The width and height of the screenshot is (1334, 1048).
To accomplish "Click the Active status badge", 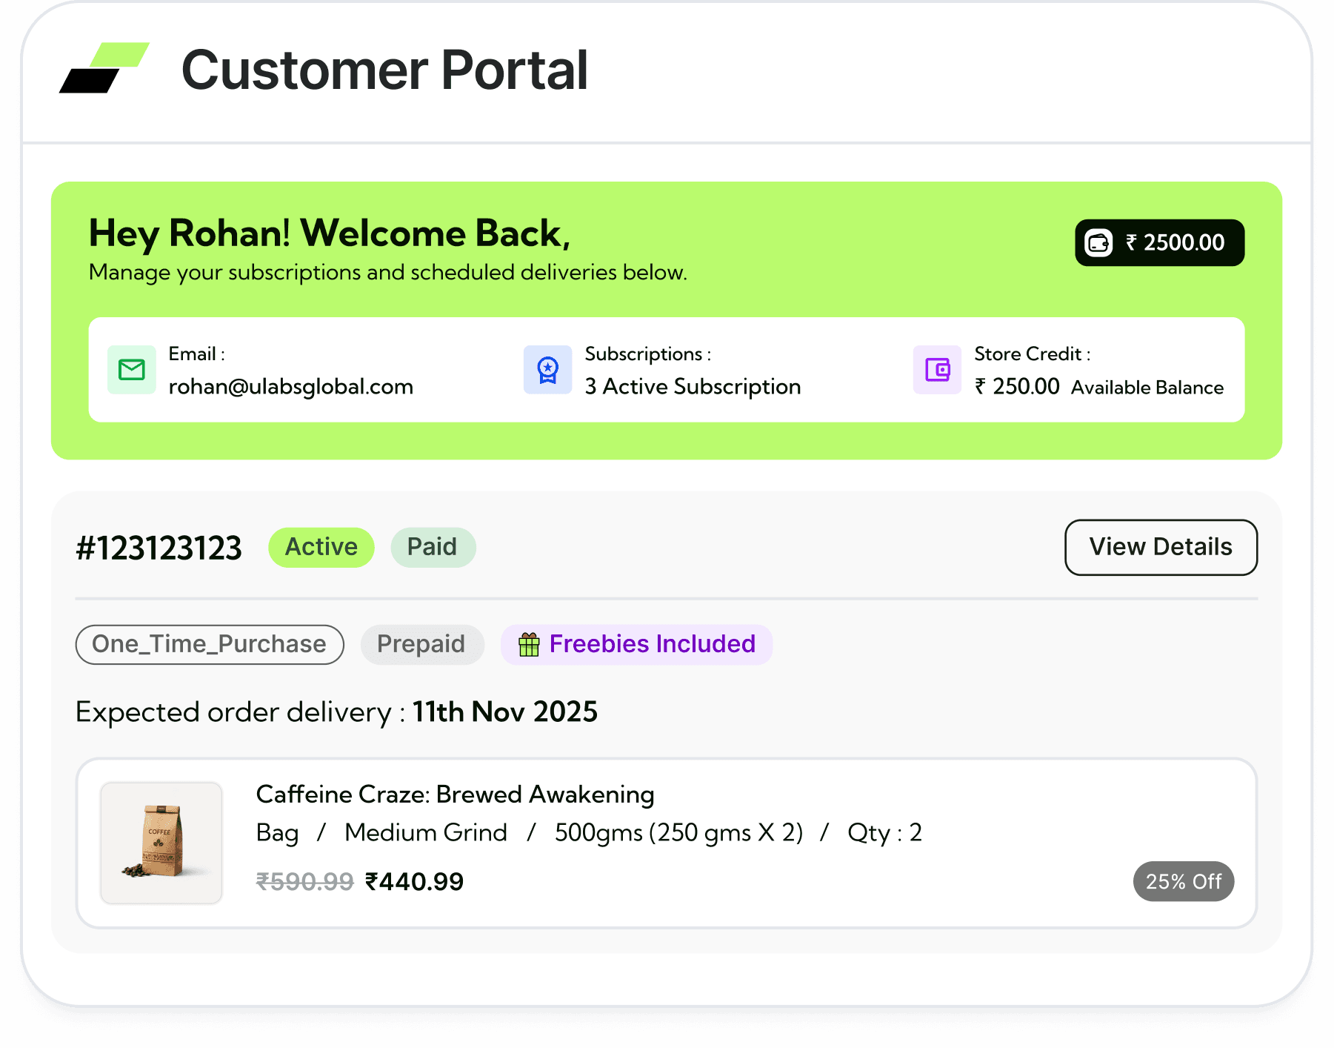I will (321, 547).
